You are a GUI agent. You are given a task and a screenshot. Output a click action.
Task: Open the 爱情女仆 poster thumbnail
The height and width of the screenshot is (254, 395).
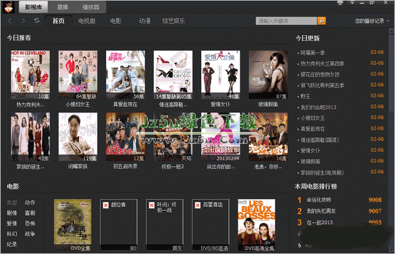(220, 74)
